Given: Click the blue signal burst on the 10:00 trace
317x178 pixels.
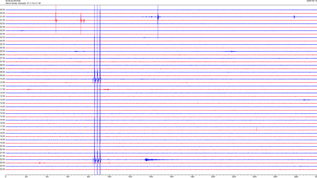Looking at the screenshot, I should pos(97,79).
